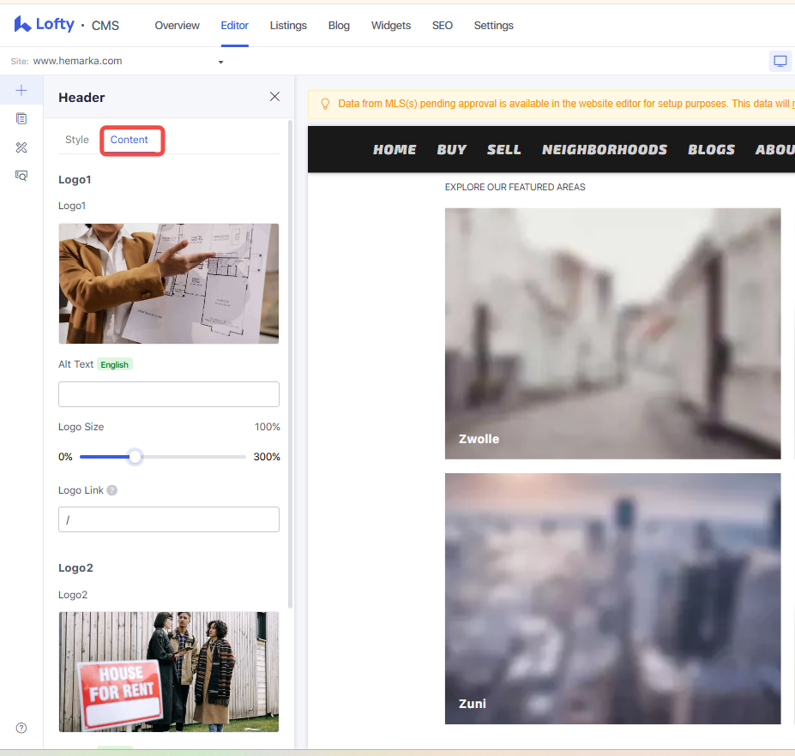Screen dimensions: 795x756
Task: Click SELL in the site preview menu
Action: [504, 150]
